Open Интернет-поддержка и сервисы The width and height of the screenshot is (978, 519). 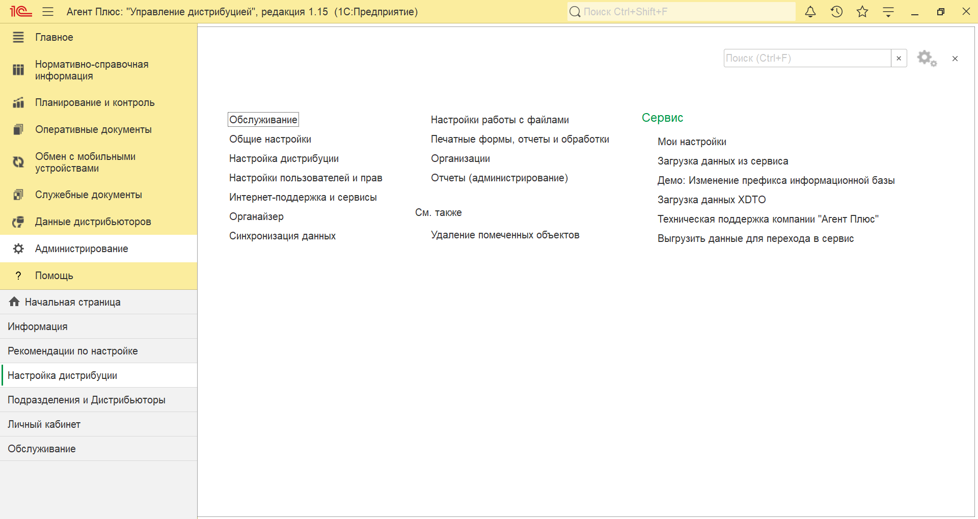(x=303, y=197)
